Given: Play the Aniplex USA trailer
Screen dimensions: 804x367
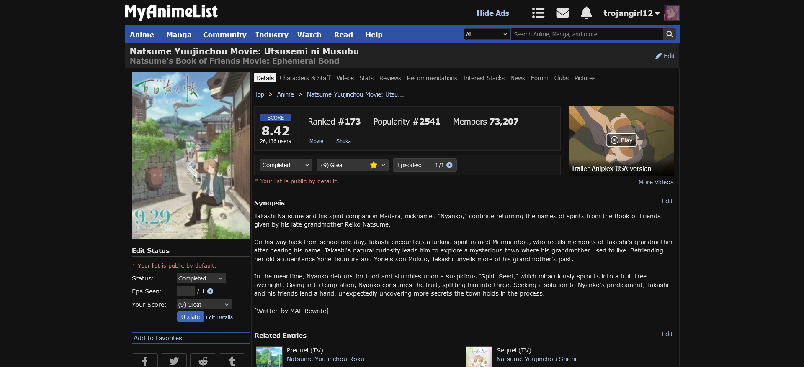Looking at the screenshot, I should [621, 140].
